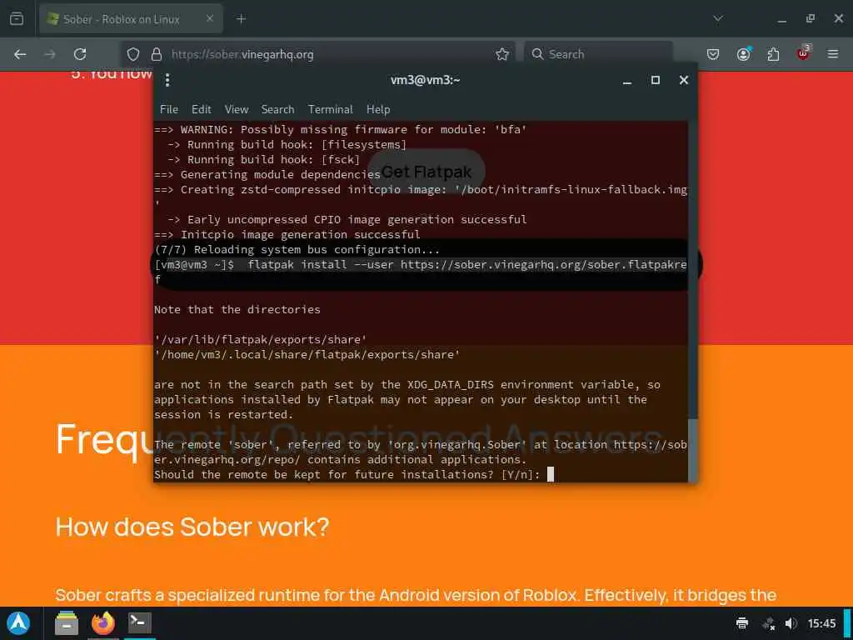
Task: Open tracking protection shield icon
Action: click(x=133, y=54)
